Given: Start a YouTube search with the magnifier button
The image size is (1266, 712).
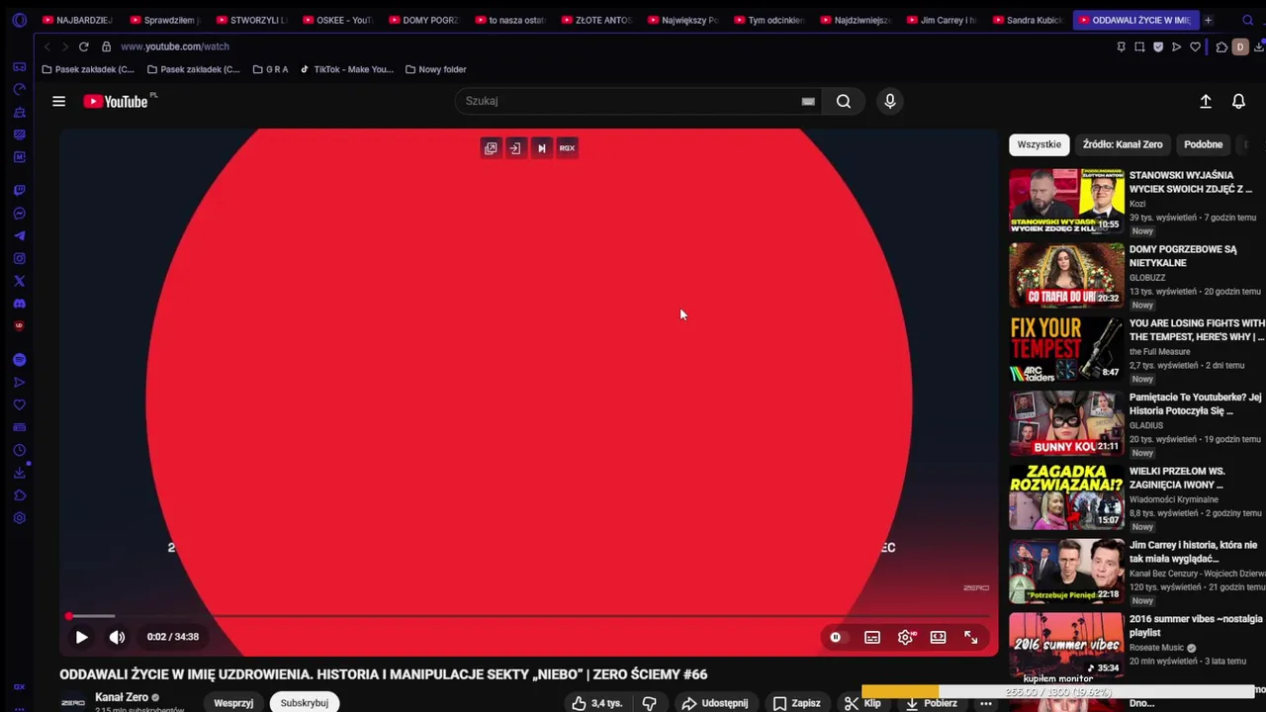Looking at the screenshot, I should point(844,101).
